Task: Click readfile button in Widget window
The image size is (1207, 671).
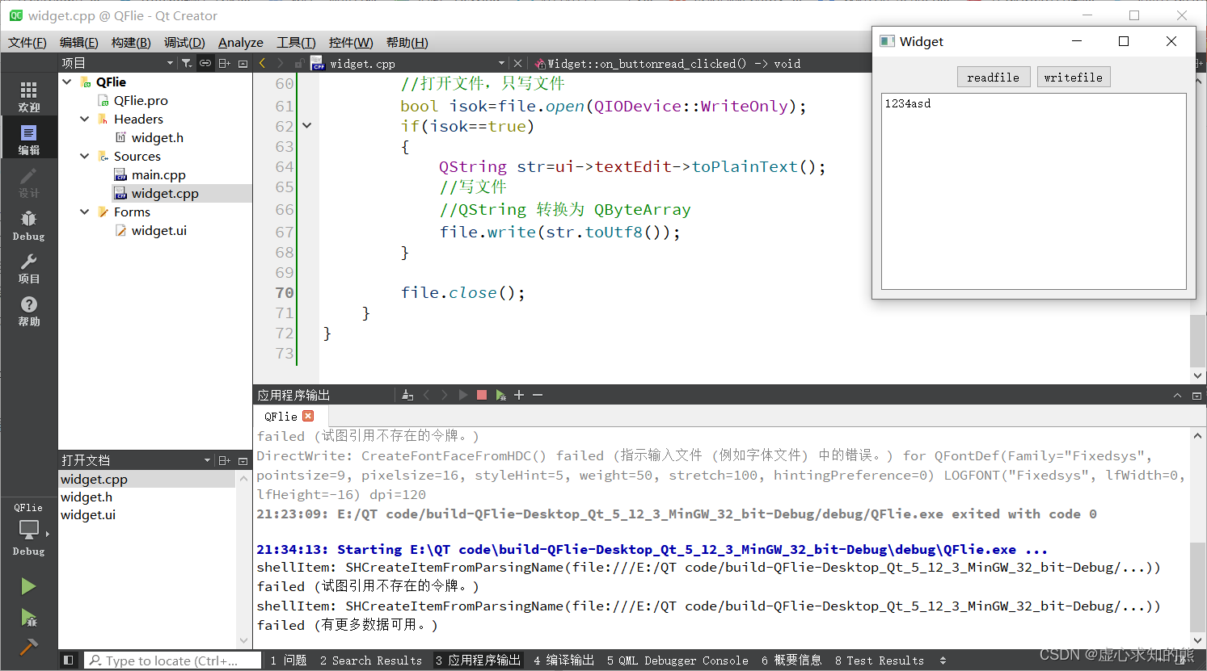Action: [x=994, y=78]
